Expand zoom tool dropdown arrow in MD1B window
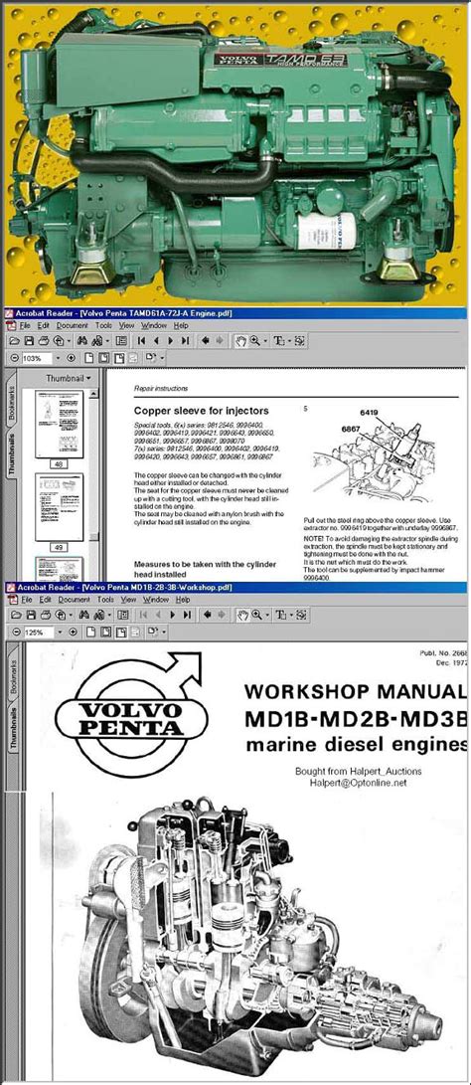Image resolution: width=471 pixels, height=1085 pixels. [267, 615]
